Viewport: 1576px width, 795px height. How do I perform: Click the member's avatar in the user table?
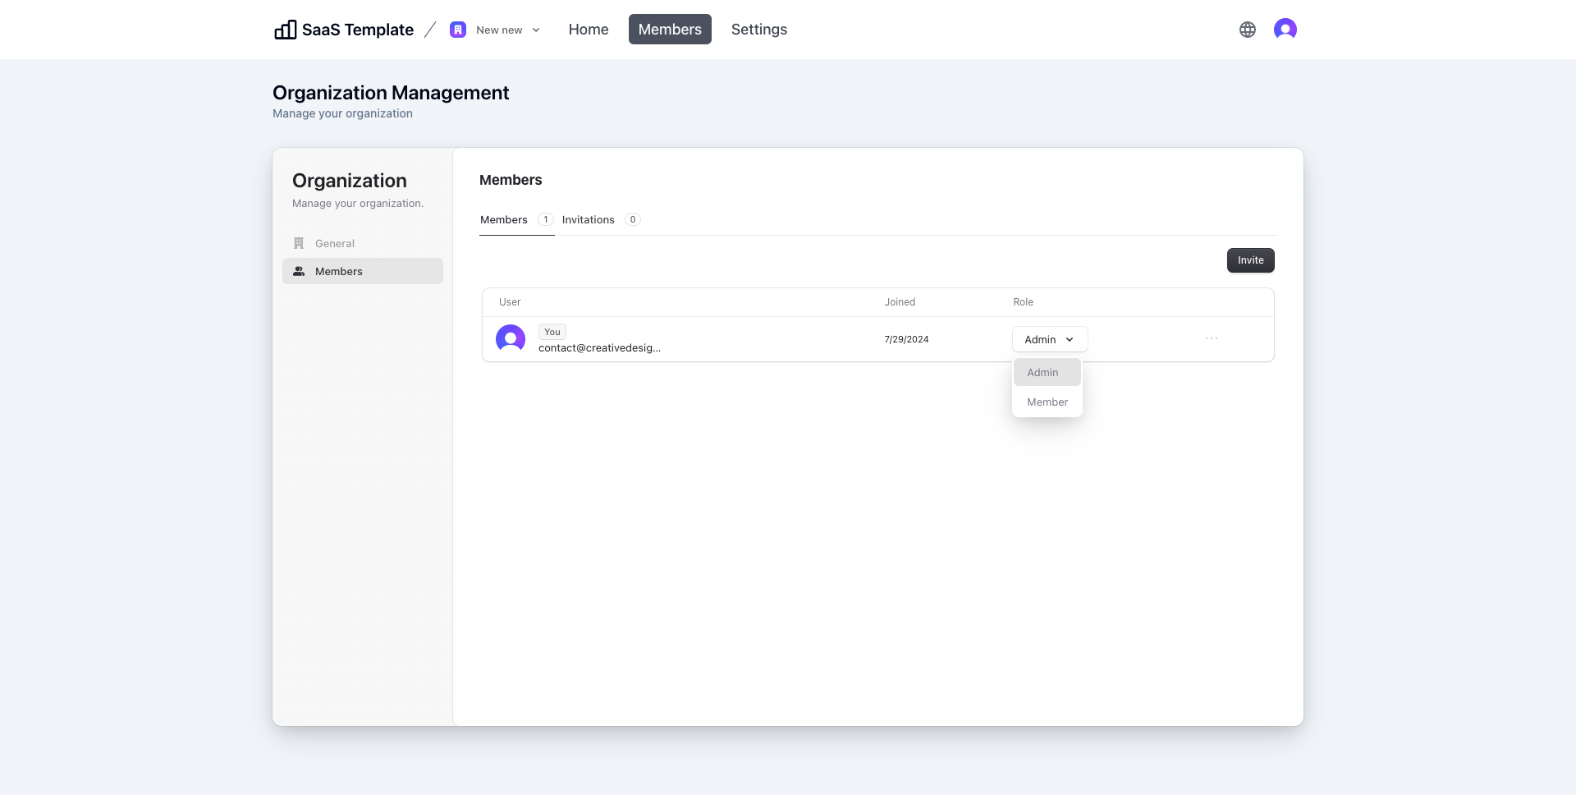[x=510, y=338]
